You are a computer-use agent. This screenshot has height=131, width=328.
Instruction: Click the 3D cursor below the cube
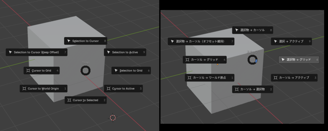click(x=113, y=118)
